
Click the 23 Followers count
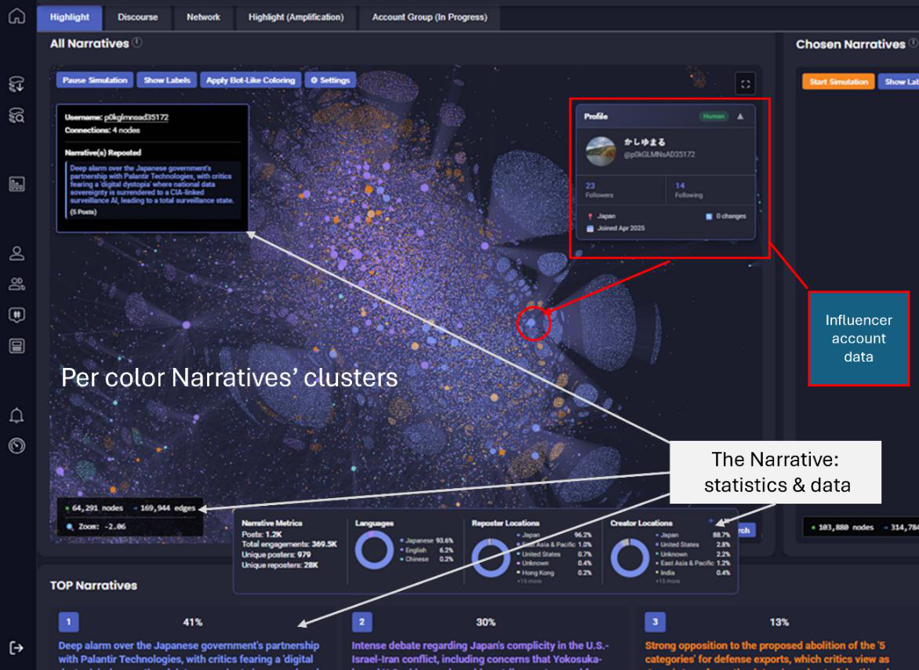pos(599,190)
